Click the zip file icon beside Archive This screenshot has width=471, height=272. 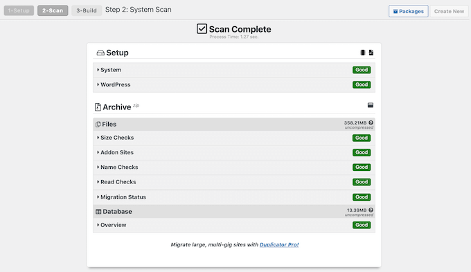tap(98, 107)
